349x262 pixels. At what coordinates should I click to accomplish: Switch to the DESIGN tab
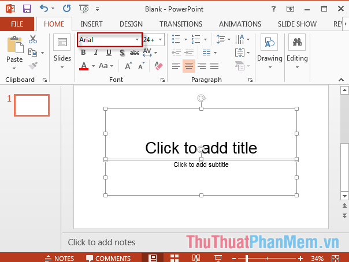pyautogui.click(x=131, y=24)
